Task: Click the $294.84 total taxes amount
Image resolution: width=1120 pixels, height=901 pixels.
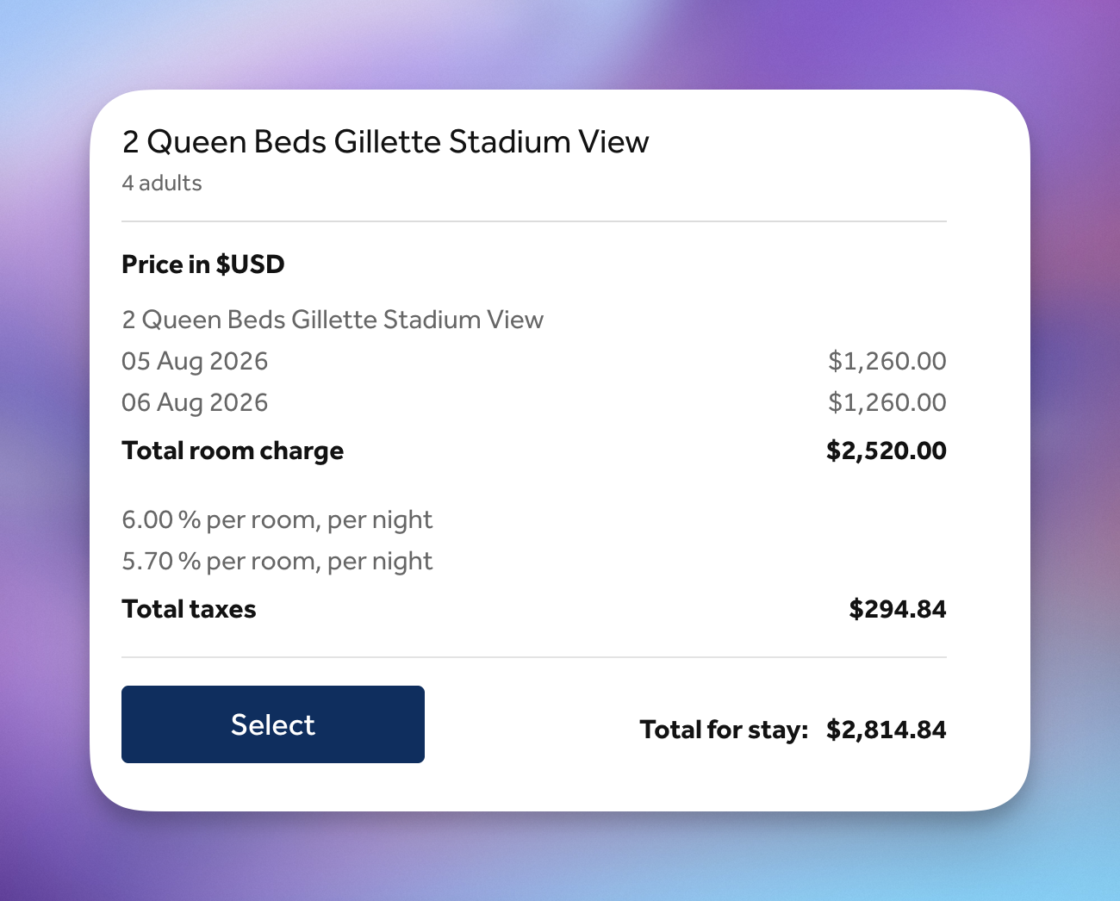Action: click(x=897, y=610)
